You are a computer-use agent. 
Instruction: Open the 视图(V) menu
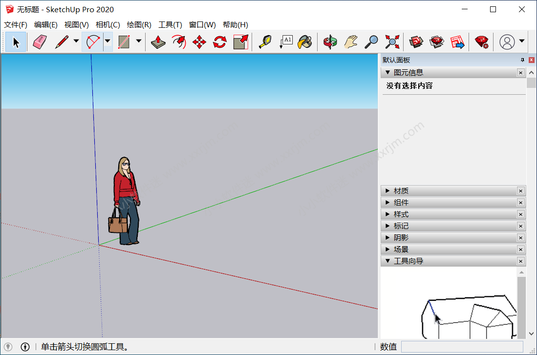click(76, 24)
